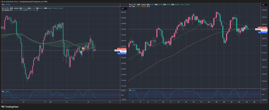
Task: Click the blue arrow marker on 1-hour chart
Action: tap(81, 52)
